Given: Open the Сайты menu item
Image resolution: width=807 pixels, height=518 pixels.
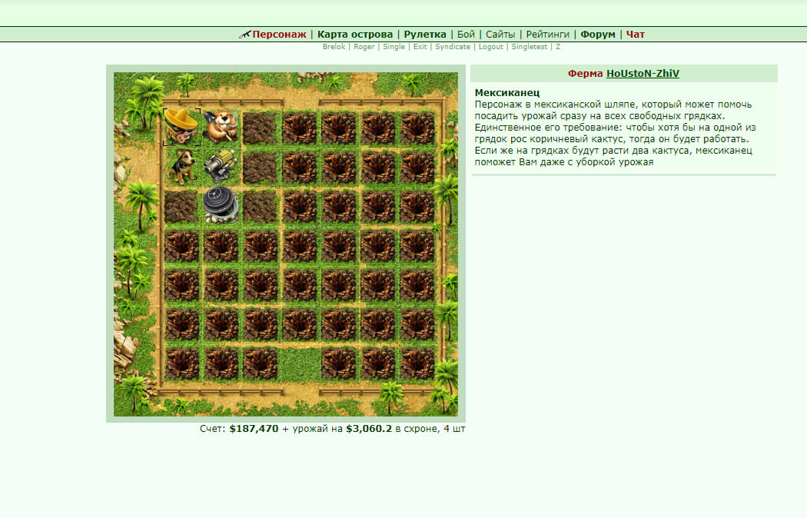Looking at the screenshot, I should [500, 35].
